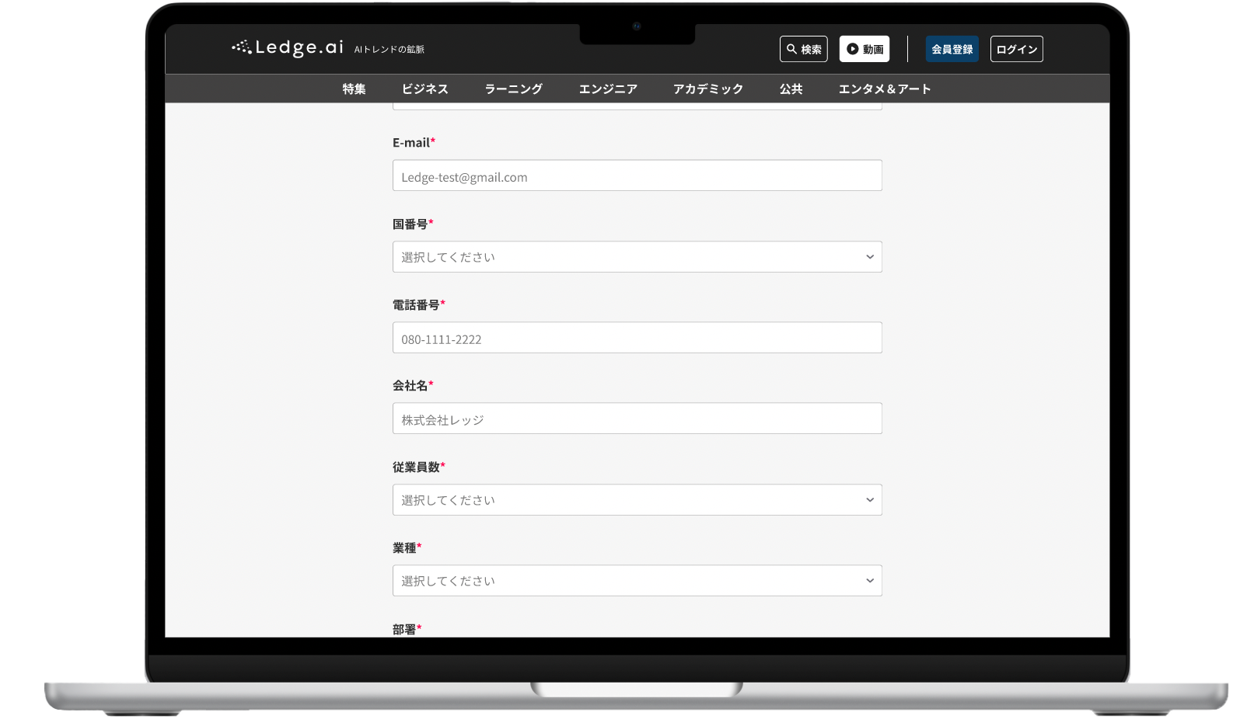1247x726 pixels.
Task: Open the 特集 menu item
Action: tap(354, 89)
